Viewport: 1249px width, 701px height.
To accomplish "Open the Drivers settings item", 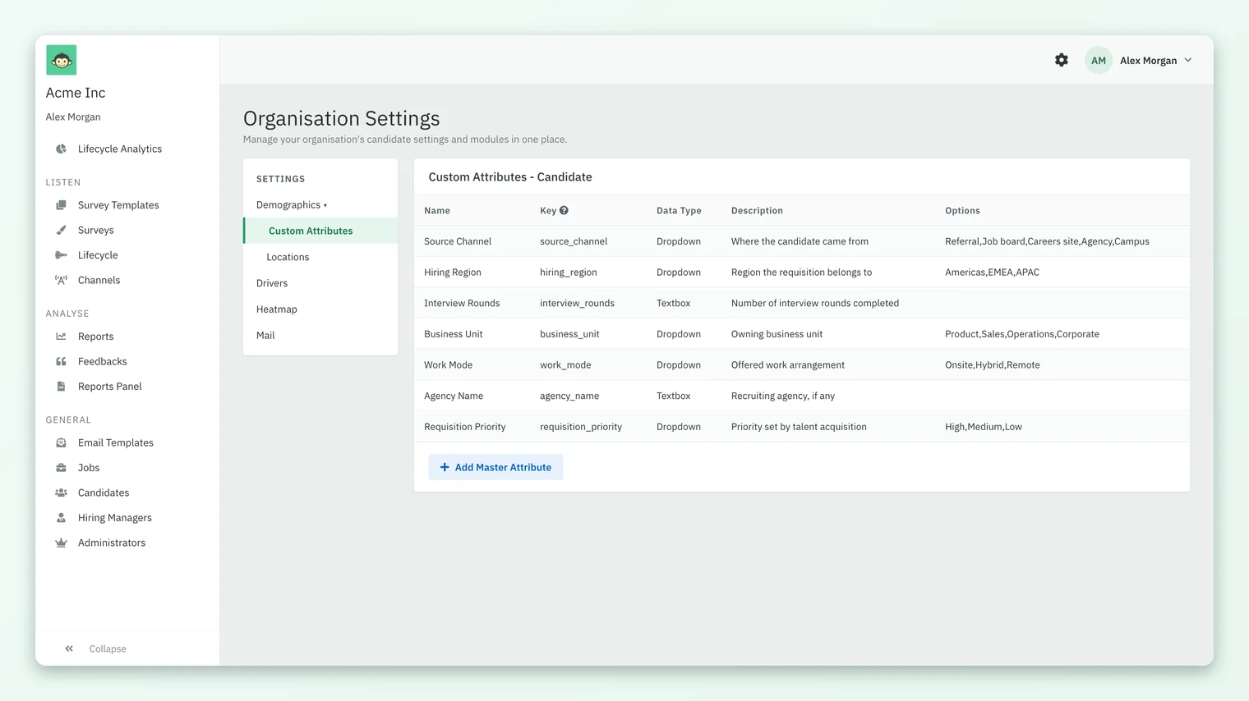I will 272,283.
